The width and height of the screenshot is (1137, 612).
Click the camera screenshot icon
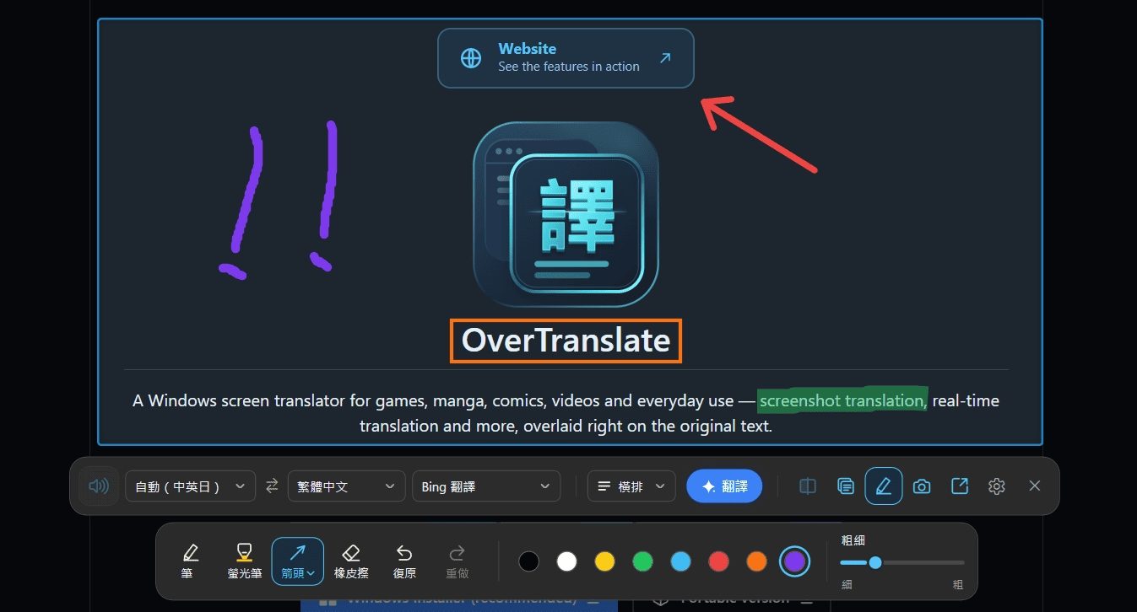(922, 486)
